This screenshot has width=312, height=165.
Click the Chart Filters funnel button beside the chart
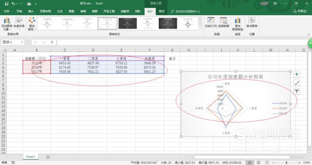(x=297, y=91)
